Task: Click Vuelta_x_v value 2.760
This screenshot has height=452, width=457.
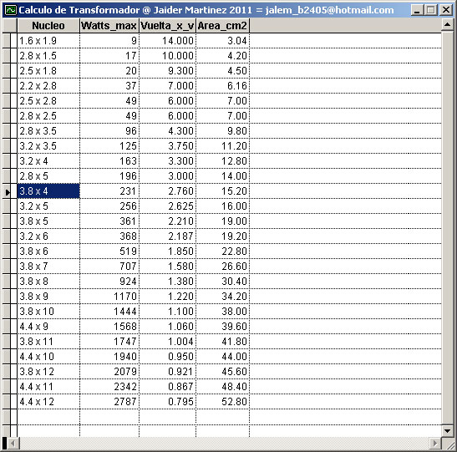Action: [x=168, y=191]
